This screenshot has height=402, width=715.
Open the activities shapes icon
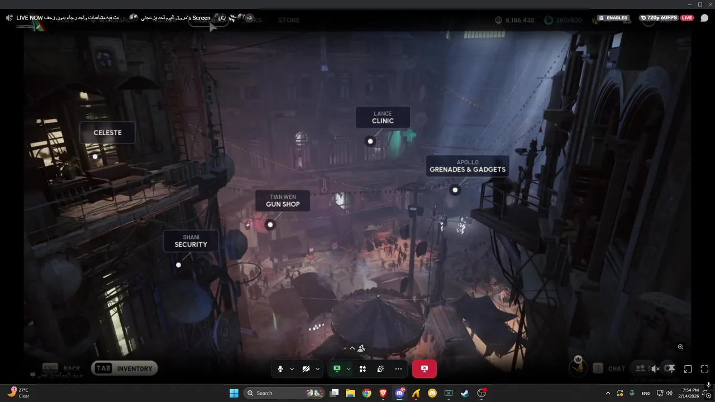click(x=363, y=369)
